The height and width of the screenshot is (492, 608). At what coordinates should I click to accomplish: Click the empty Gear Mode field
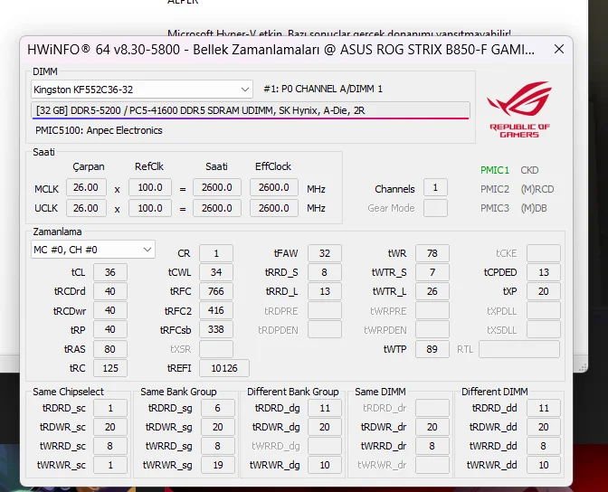click(435, 208)
